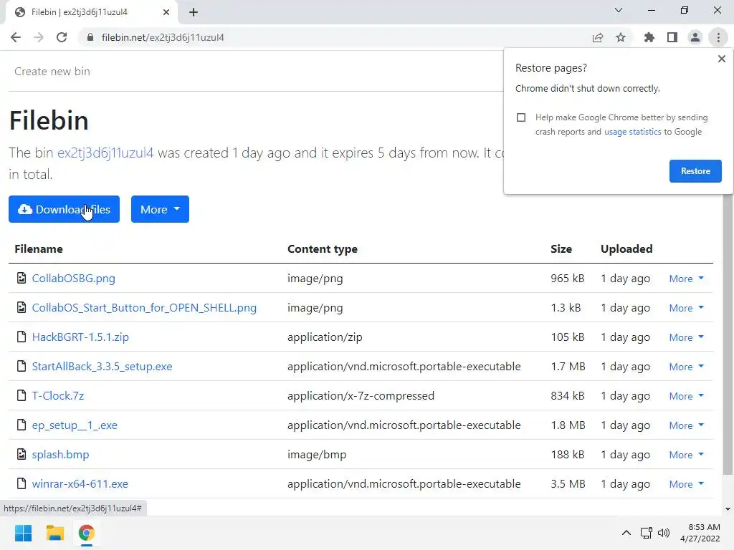734x550 pixels.
Task: Open the tab search chevron
Action: coord(619,10)
